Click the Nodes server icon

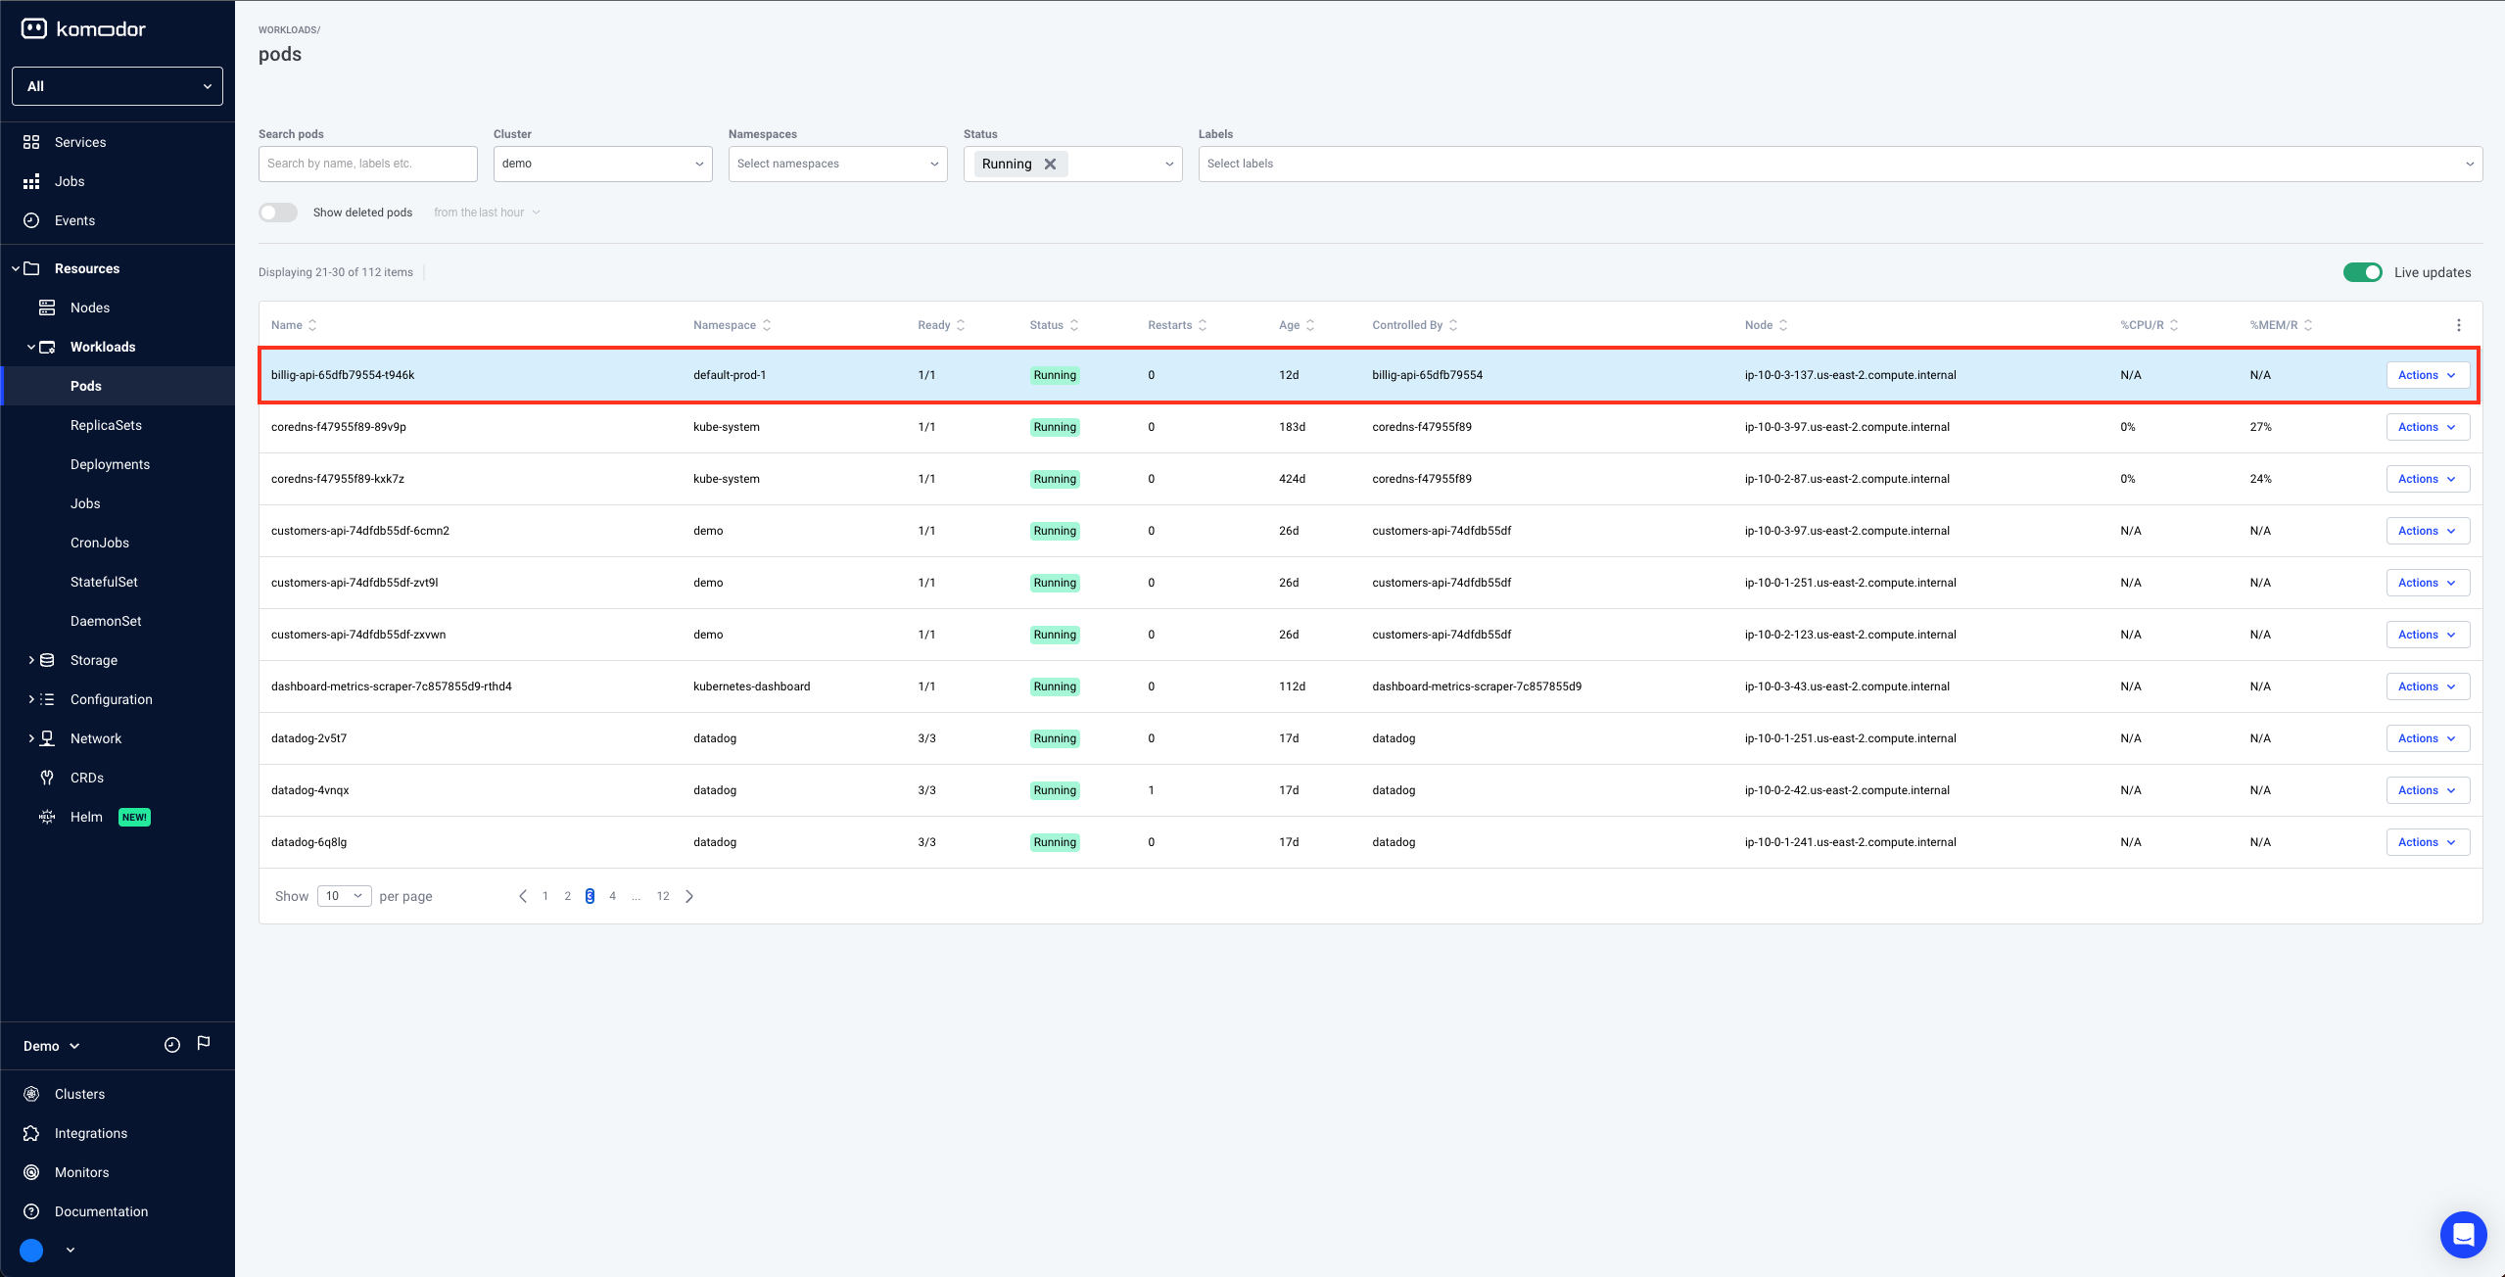[47, 307]
